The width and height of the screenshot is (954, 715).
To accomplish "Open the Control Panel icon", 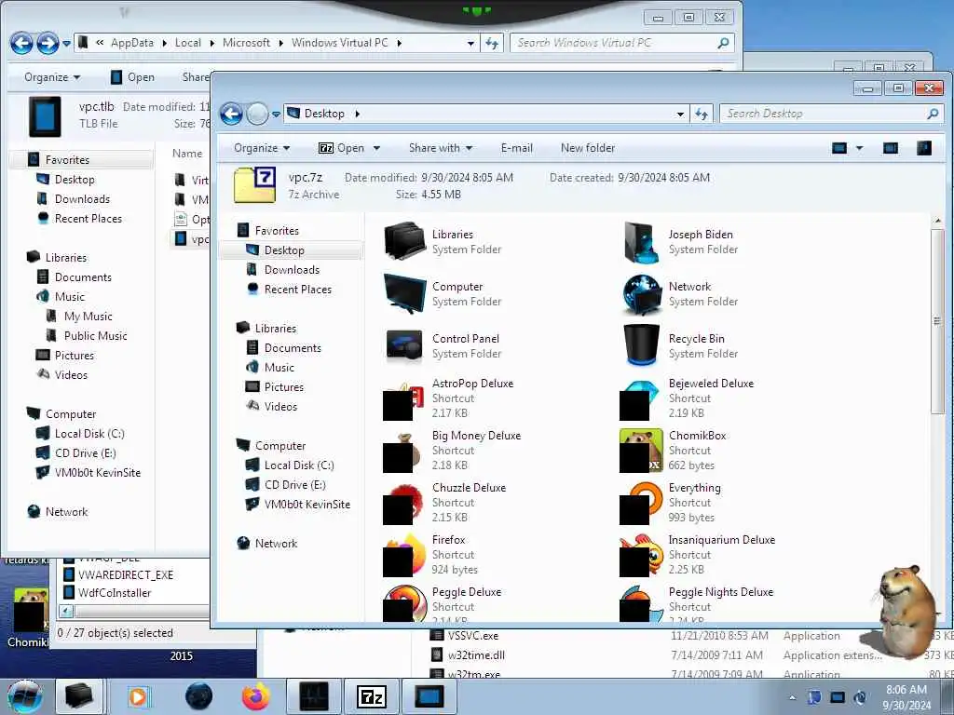I will (x=404, y=346).
